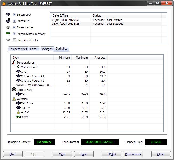Click the green memory module icon beside Stress system memory

coord(8,33)
